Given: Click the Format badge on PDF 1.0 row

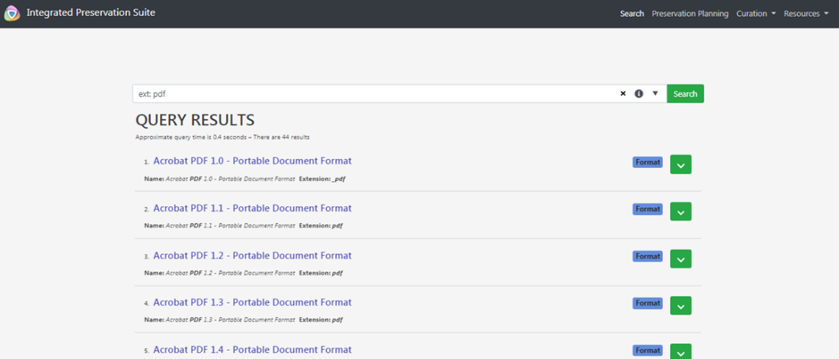Looking at the screenshot, I should pos(647,162).
